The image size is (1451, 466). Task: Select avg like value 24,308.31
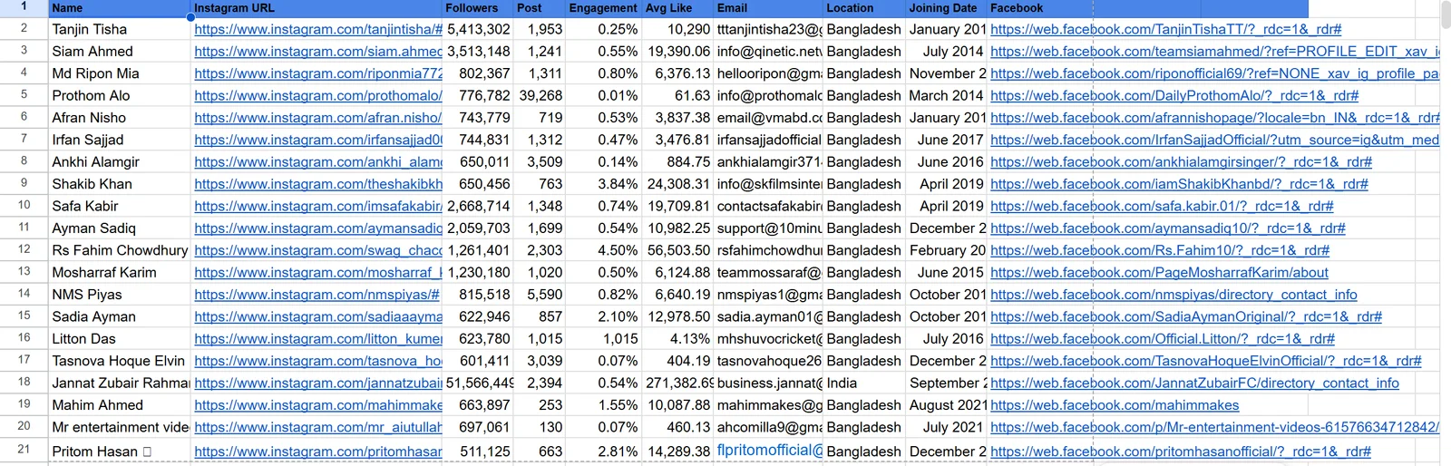click(x=677, y=184)
